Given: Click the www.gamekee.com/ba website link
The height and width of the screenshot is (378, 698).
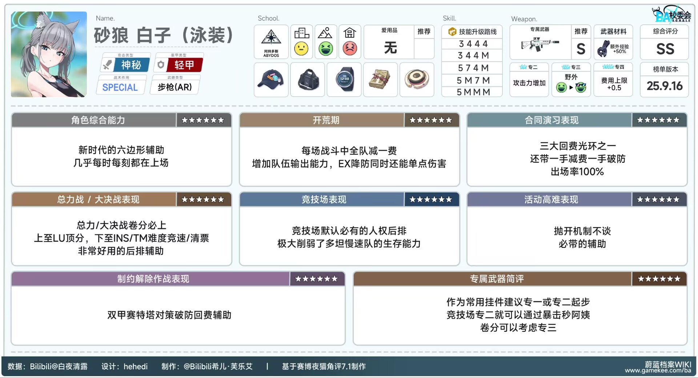Looking at the screenshot, I should point(658,370).
